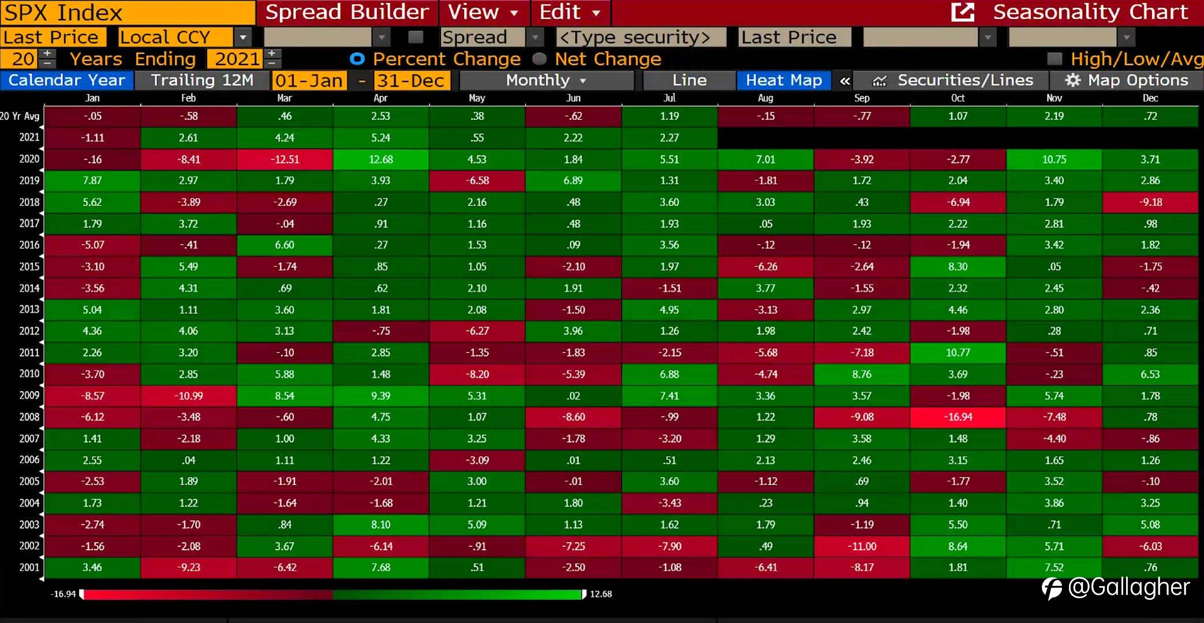Image resolution: width=1204 pixels, height=623 pixels.
Task: Toggle the checkbox beside the Spread field
Action: click(x=415, y=37)
